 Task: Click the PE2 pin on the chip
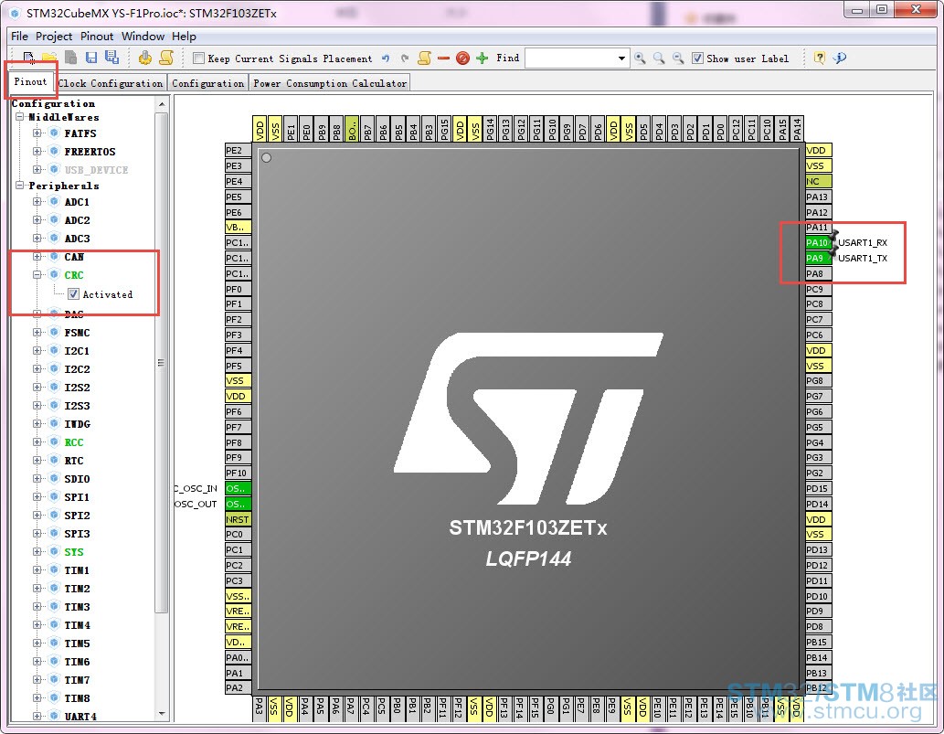(x=238, y=150)
